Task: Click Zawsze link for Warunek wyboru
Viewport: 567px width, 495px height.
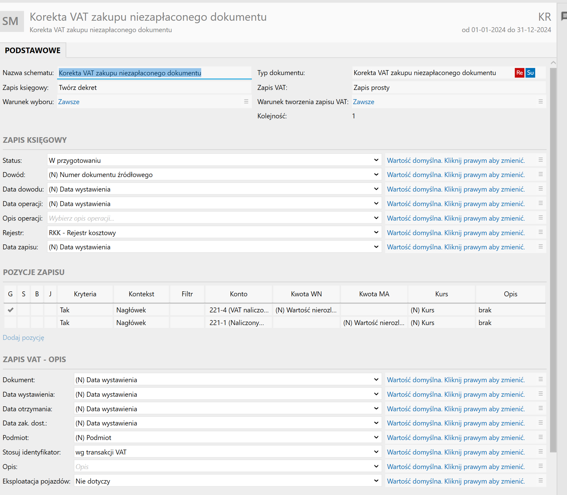Action: pos(69,102)
